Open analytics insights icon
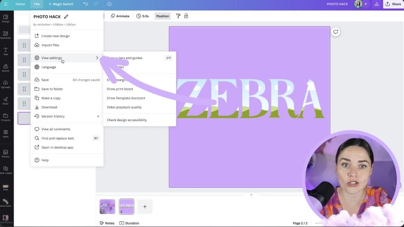 click(377, 4)
